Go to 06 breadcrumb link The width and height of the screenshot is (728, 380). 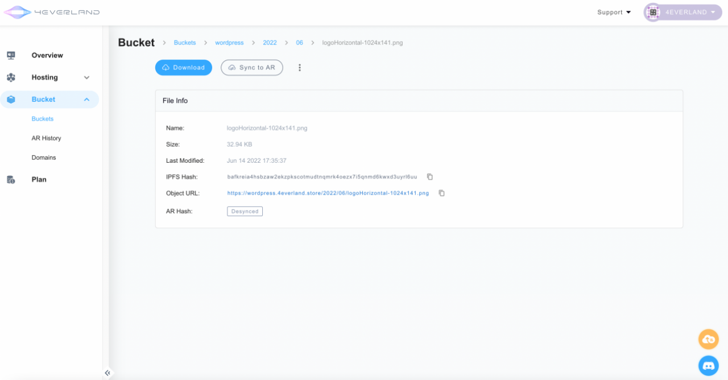coord(300,43)
